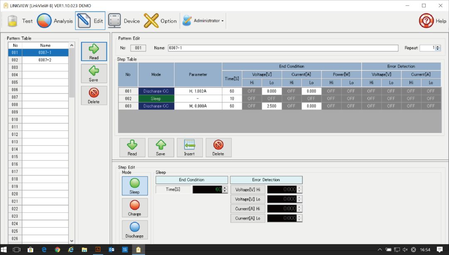Viewport: 449px width, 255px height.
Task: Click Voltage Lo value 2.500 in step 003
Action: (x=272, y=106)
